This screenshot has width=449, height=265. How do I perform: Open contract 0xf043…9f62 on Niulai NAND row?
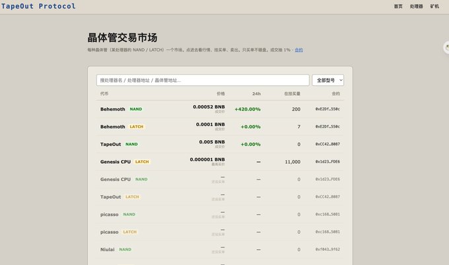[328, 249]
